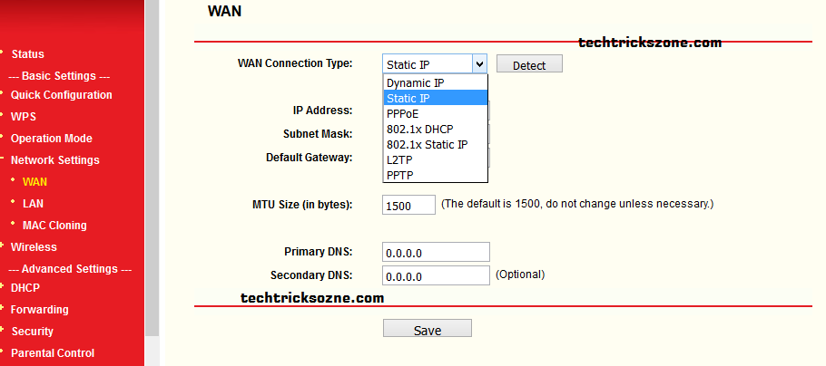
Task: Focus the Primary DNS field
Action: (x=436, y=252)
